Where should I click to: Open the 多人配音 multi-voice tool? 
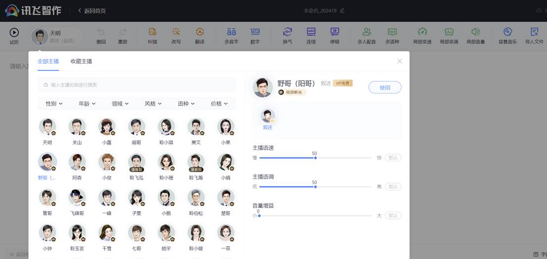click(x=367, y=33)
